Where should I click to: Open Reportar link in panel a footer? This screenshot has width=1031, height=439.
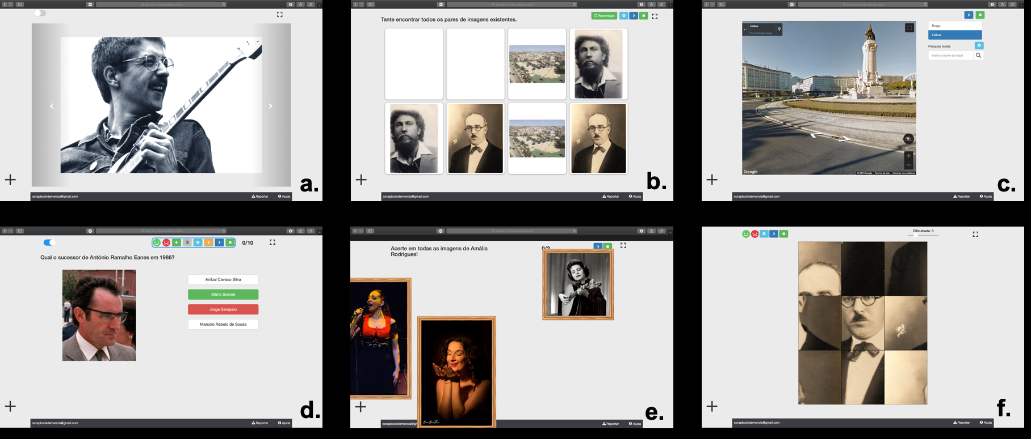260,197
